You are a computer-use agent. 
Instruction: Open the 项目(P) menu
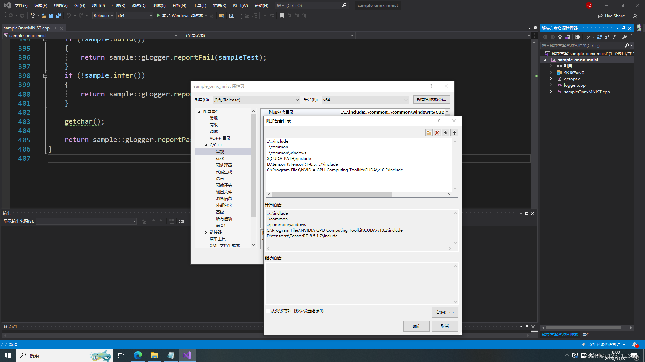coord(98,5)
